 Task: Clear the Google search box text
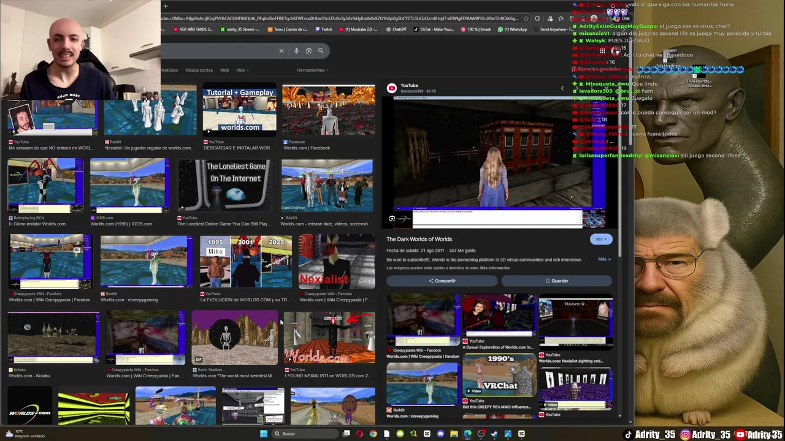tap(281, 51)
